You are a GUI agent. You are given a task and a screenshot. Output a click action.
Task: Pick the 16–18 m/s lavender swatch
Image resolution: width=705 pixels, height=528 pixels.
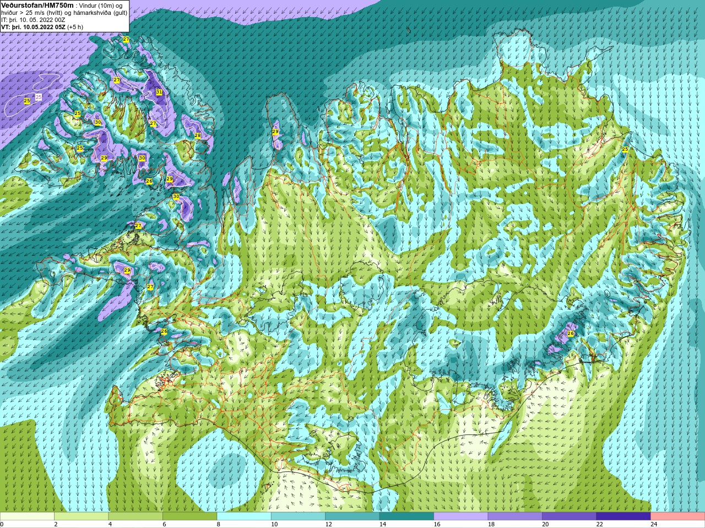point(461,516)
